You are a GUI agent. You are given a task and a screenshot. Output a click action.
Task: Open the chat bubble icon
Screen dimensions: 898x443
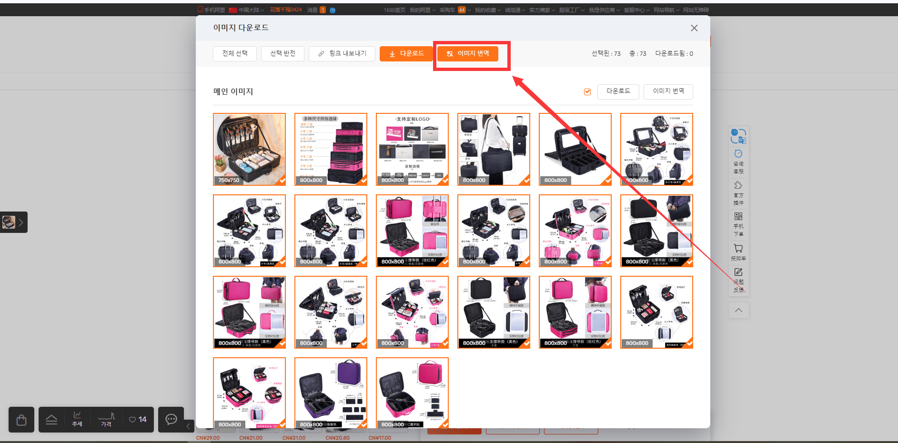point(171,420)
